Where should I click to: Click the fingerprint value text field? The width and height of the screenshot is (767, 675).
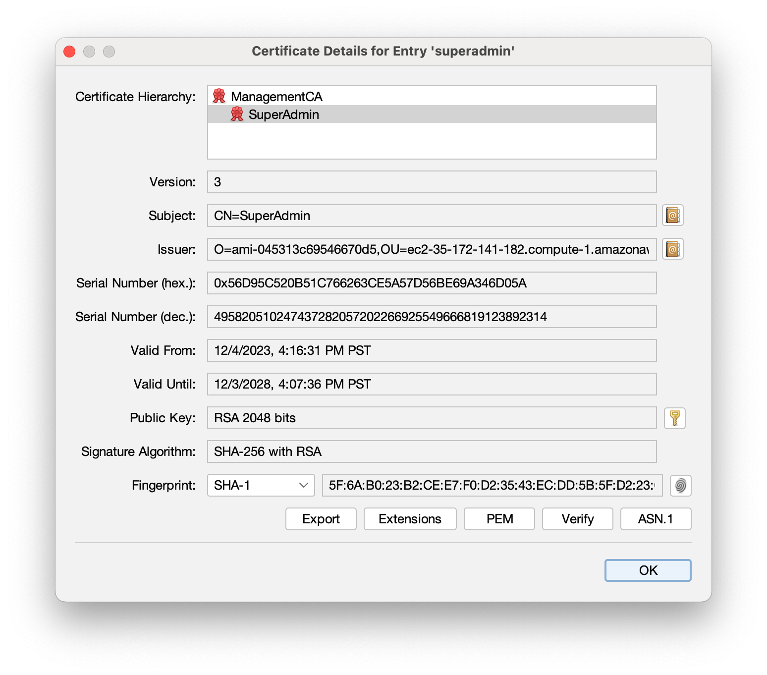(x=492, y=485)
